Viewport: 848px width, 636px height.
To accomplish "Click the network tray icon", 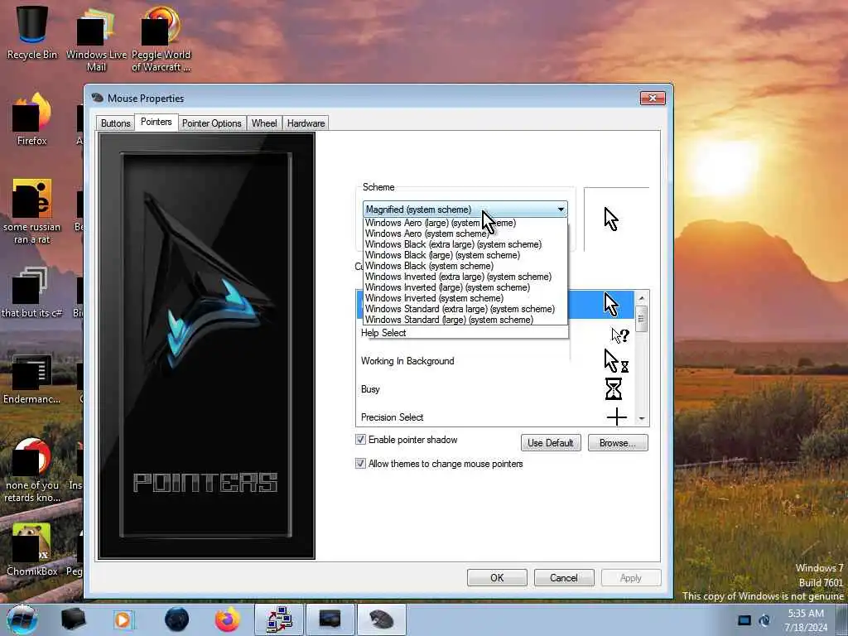I will pyautogui.click(x=764, y=620).
